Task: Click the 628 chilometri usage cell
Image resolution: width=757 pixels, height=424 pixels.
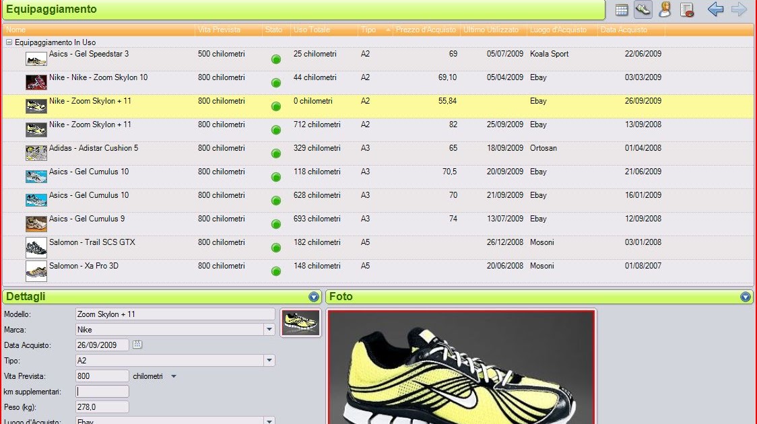Action: (317, 195)
